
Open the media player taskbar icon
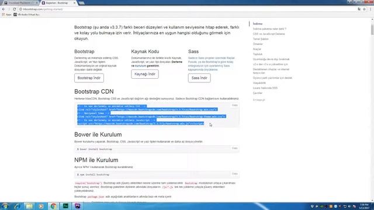pos(41,206)
